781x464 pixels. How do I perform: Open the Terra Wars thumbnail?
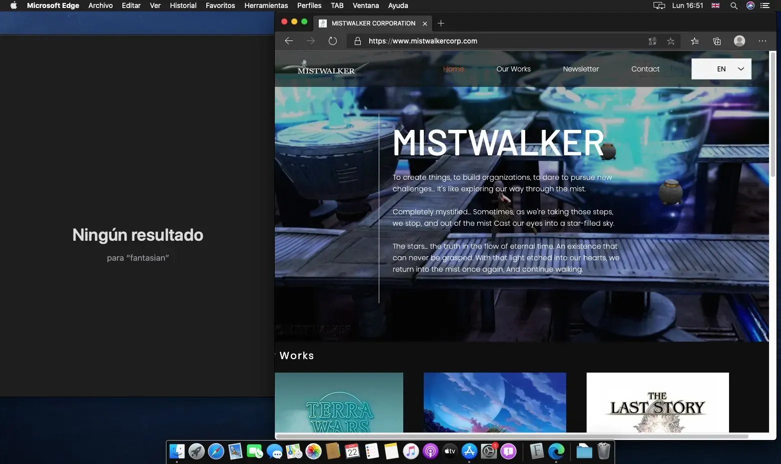pos(339,403)
